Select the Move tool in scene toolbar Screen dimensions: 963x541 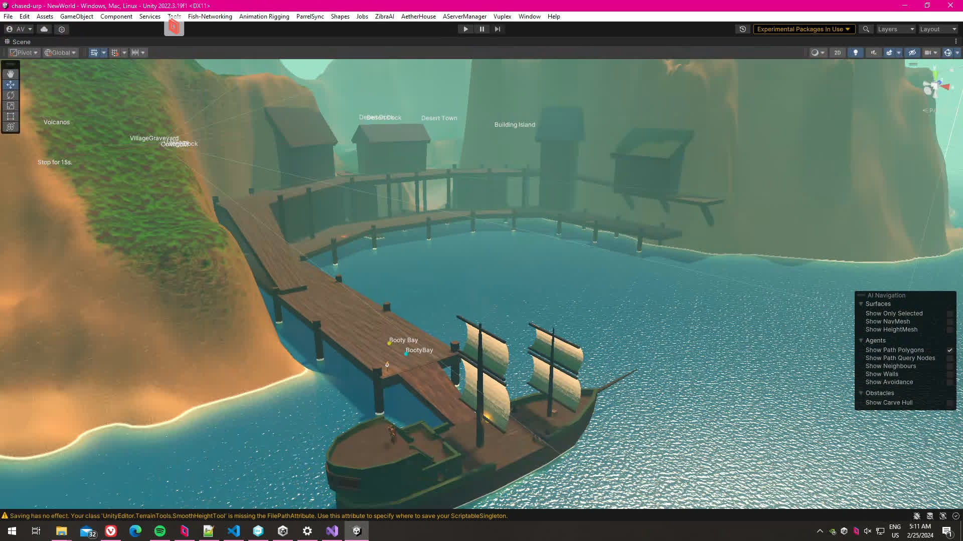[10, 85]
